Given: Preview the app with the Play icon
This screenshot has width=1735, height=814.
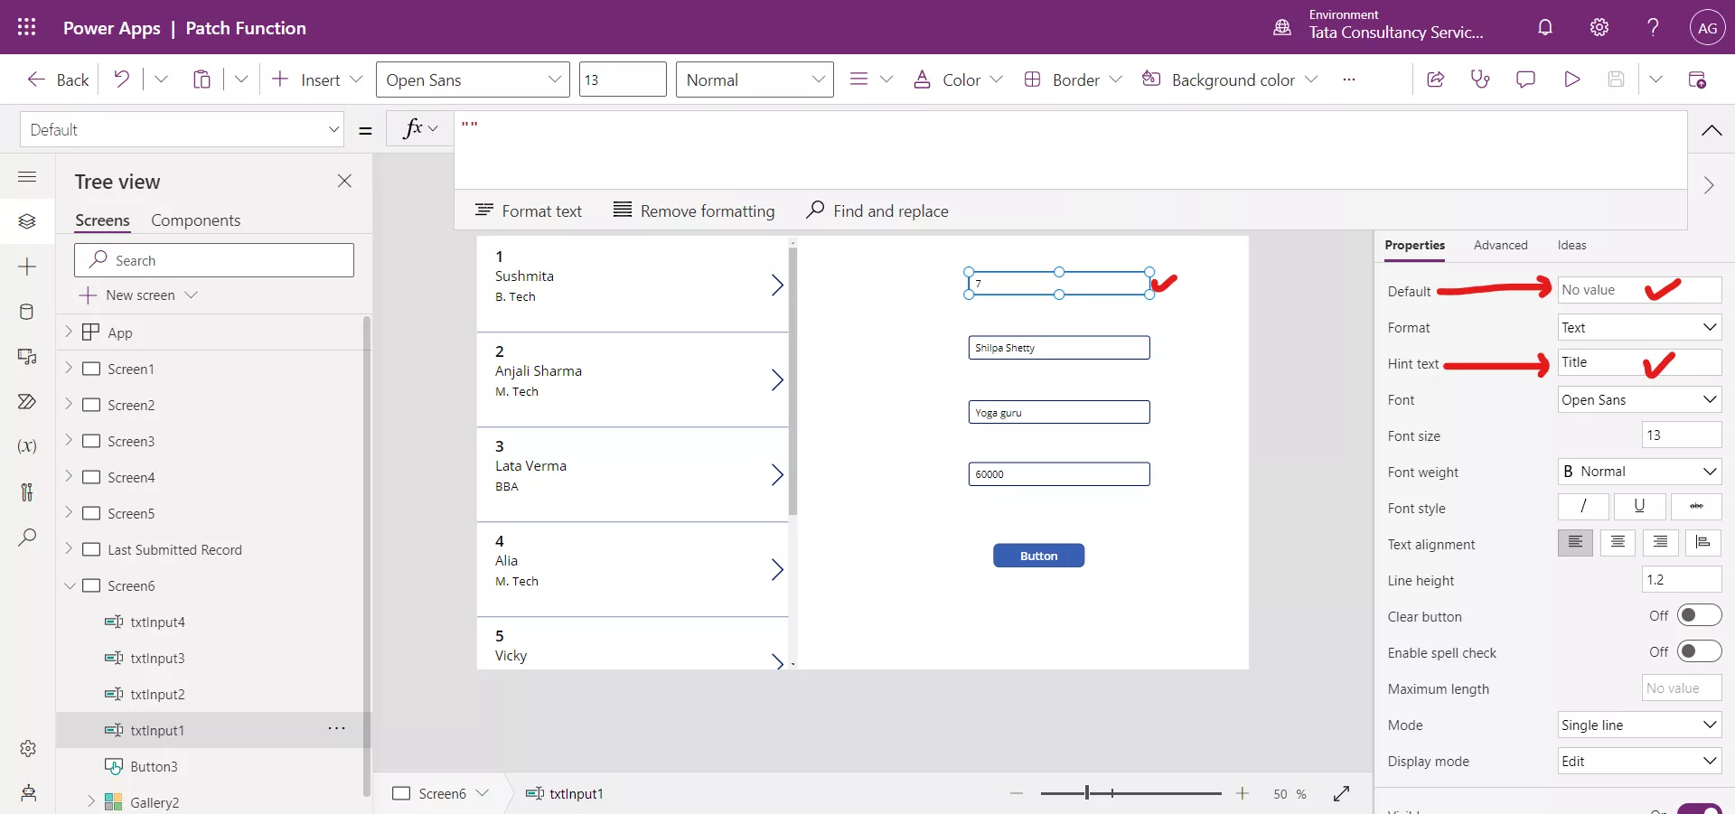Looking at the screenshot, I should pyautogui.click(x=1572, y=80).
